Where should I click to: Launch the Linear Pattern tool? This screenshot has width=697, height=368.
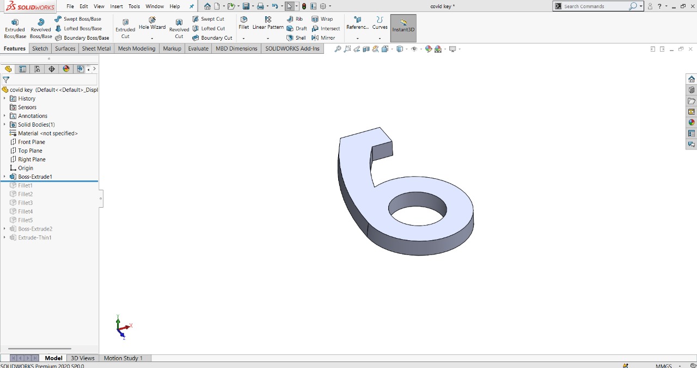[x=268, y=23]
